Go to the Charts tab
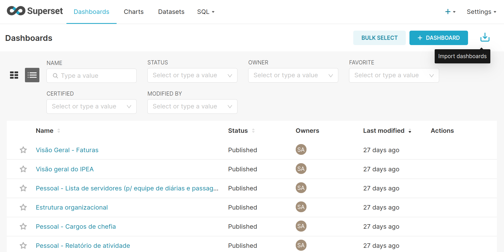 (x=133, y=12)
